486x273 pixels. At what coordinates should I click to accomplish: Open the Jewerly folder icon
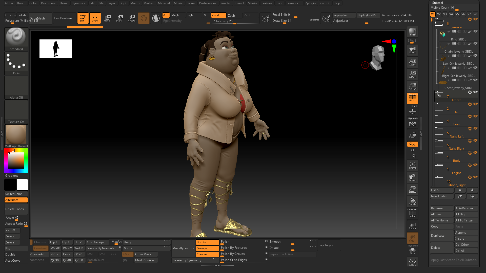439,22
